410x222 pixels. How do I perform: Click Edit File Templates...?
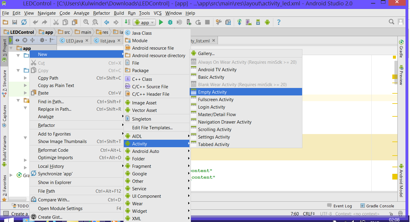pos(157,128)
